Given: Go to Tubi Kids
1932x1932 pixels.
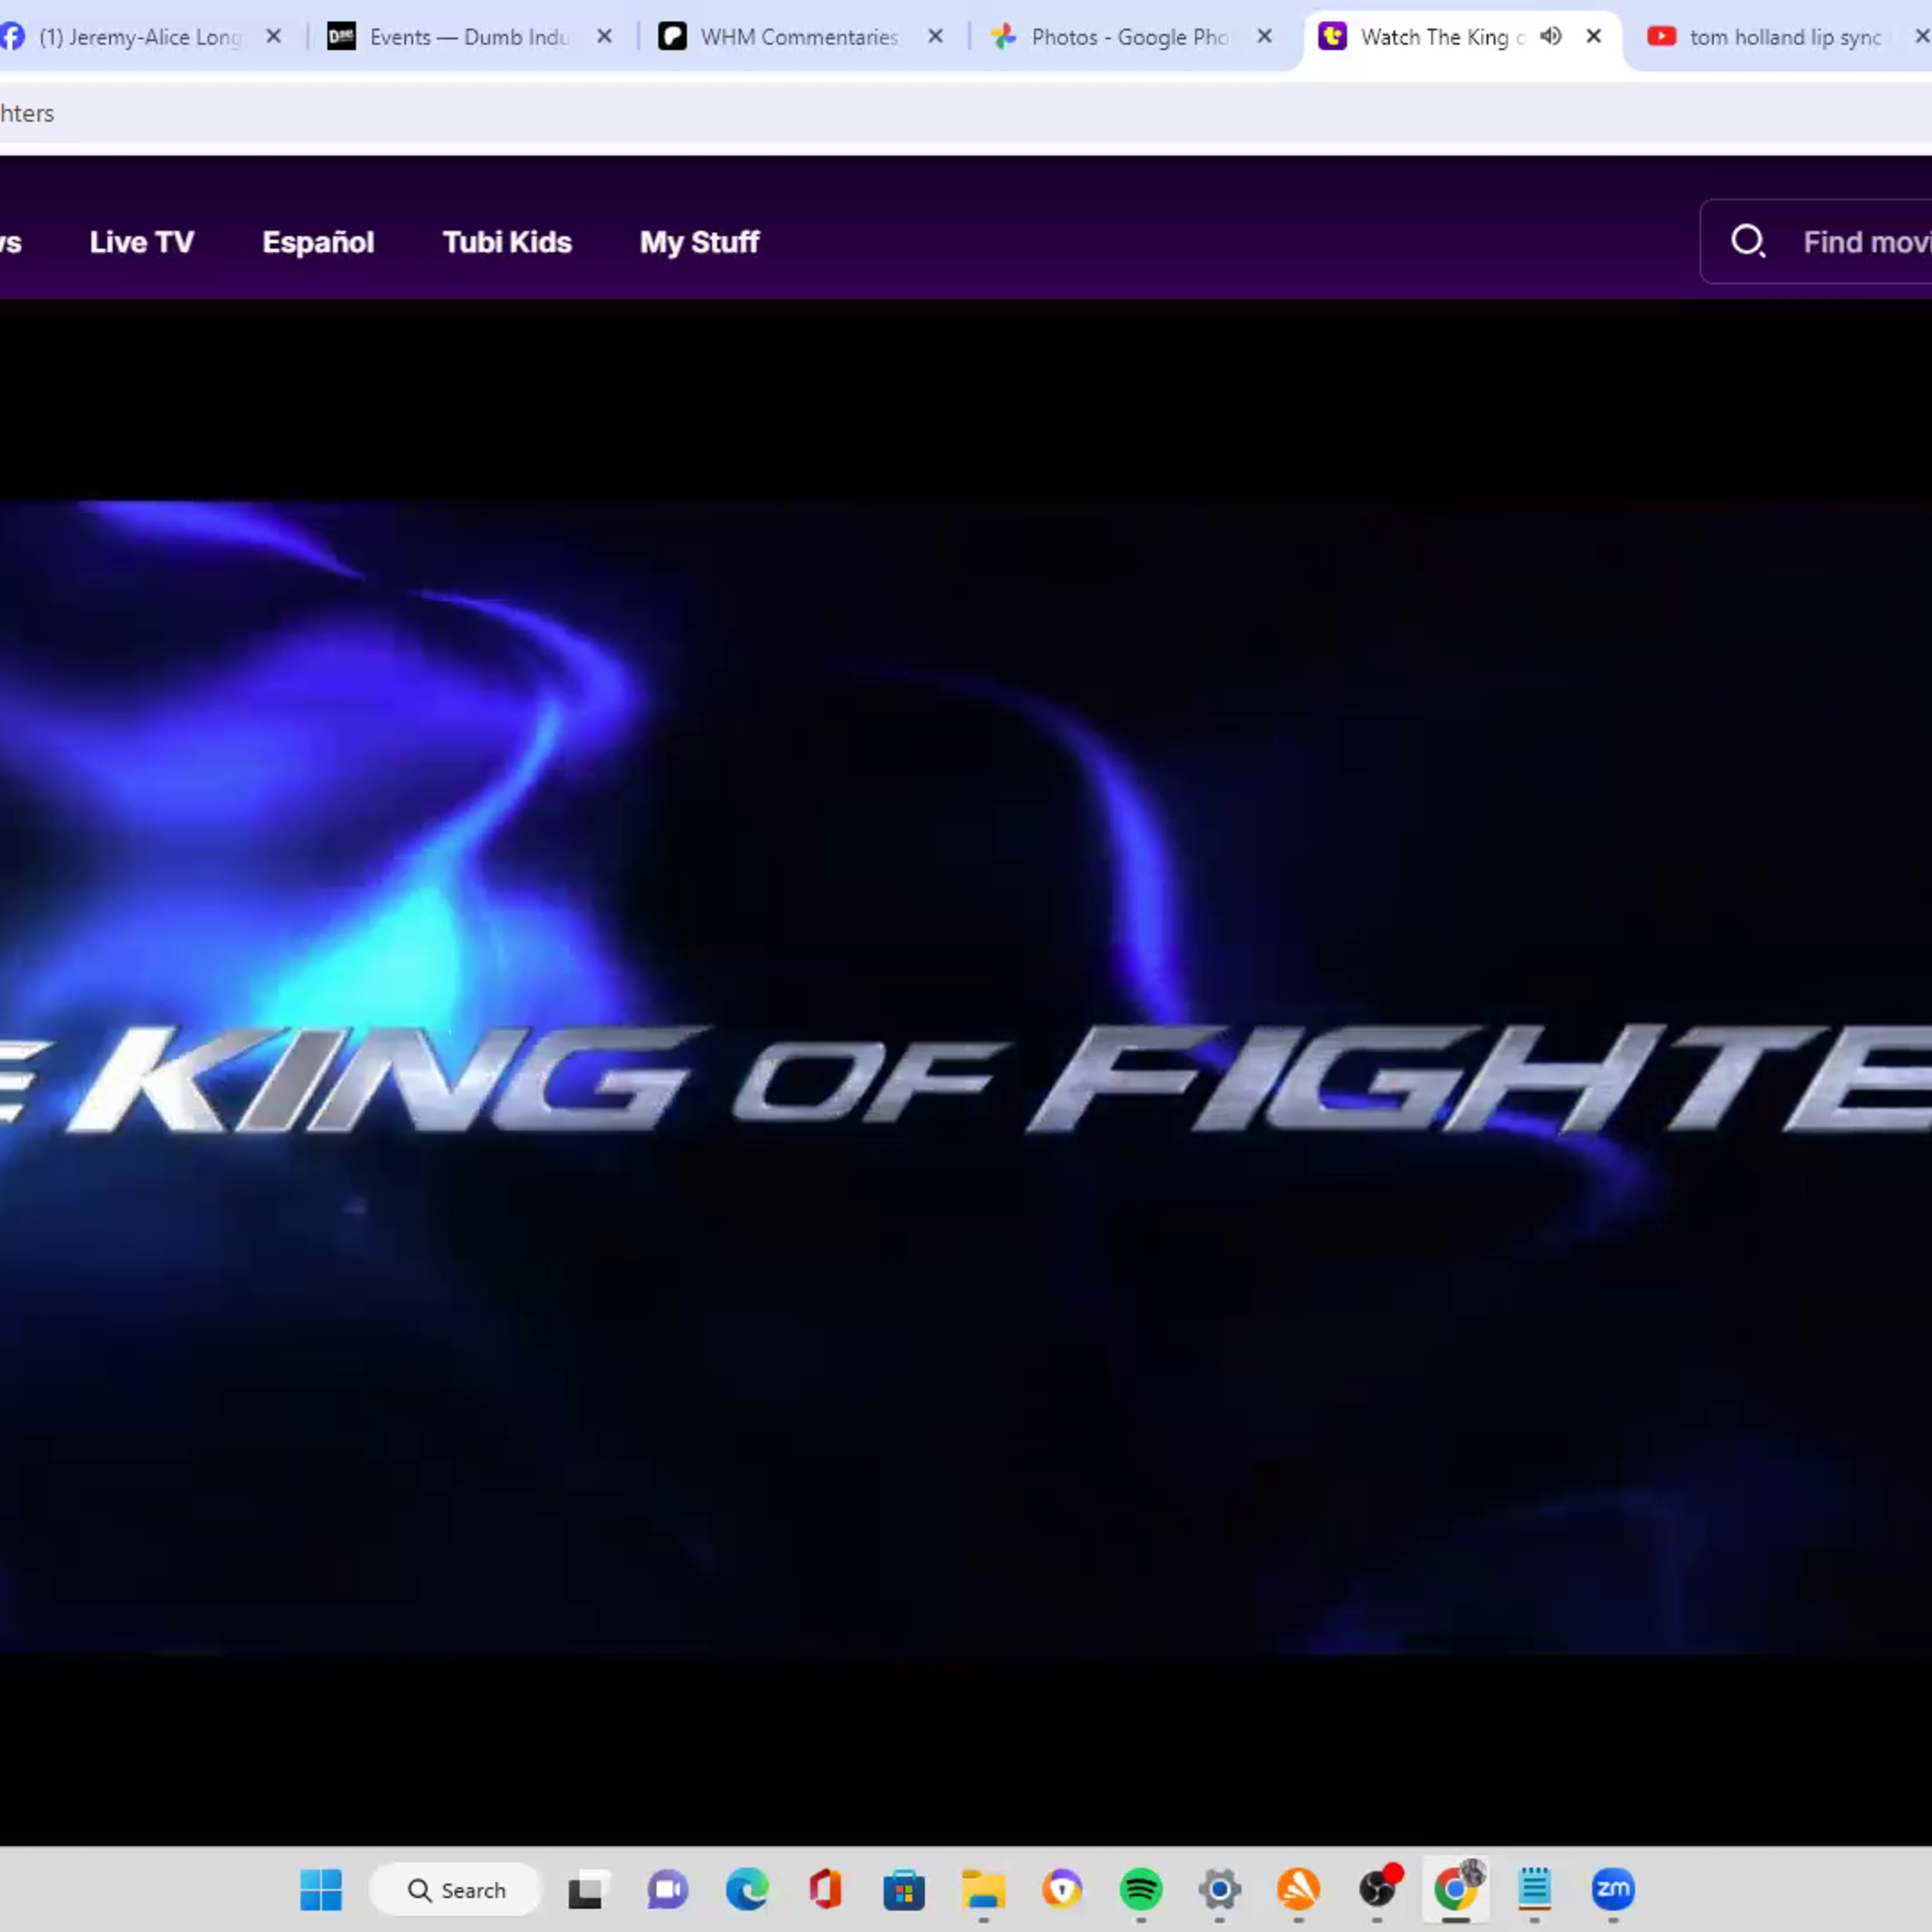Looking at the screenshot, I should (x=507, y=242).
